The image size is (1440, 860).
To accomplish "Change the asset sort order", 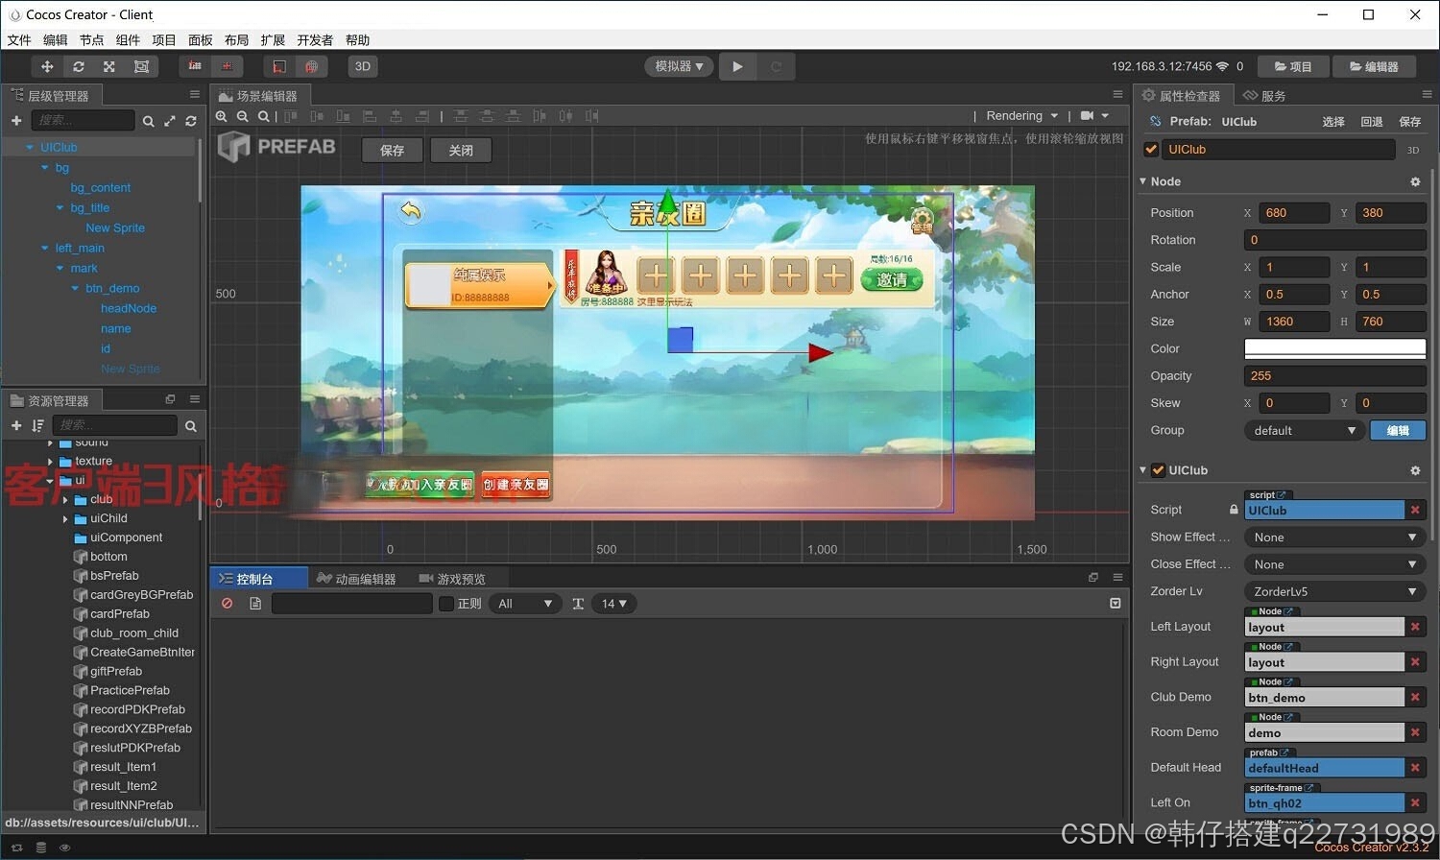I will [x=37, y=425].
